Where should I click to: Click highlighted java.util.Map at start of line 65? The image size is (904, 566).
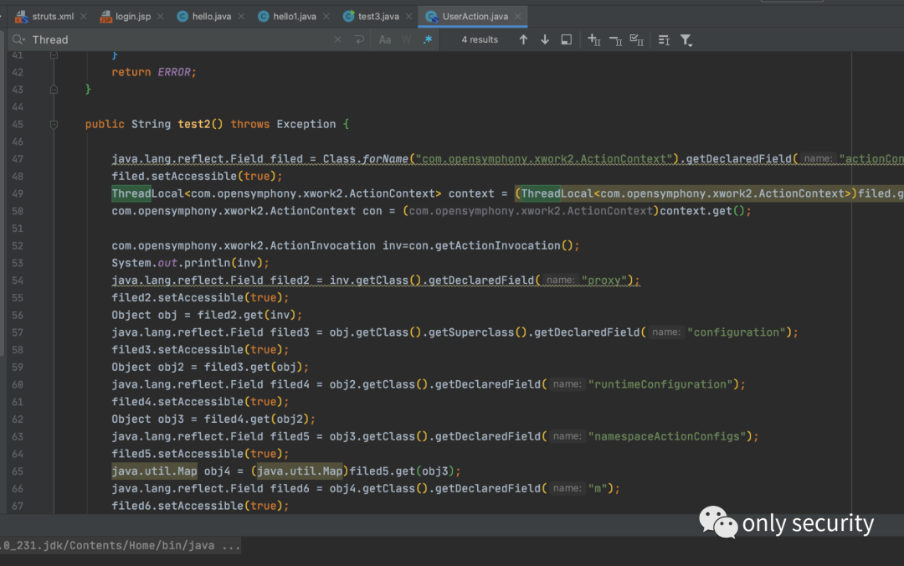[x=154, y=471]
